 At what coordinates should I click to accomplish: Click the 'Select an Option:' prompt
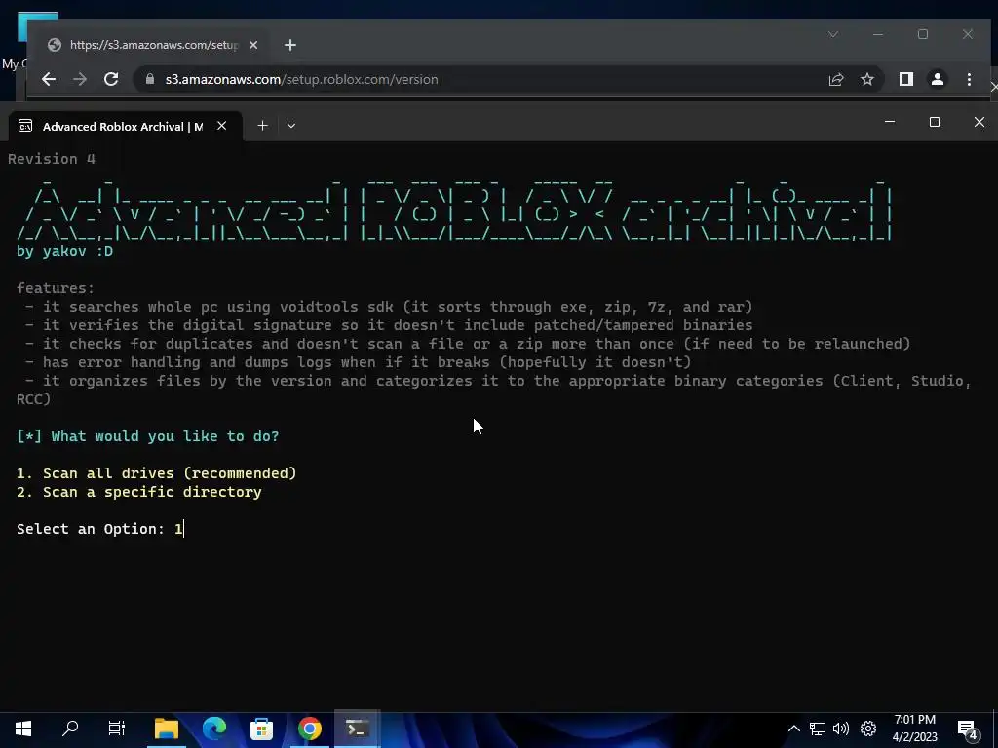point(91,529)
